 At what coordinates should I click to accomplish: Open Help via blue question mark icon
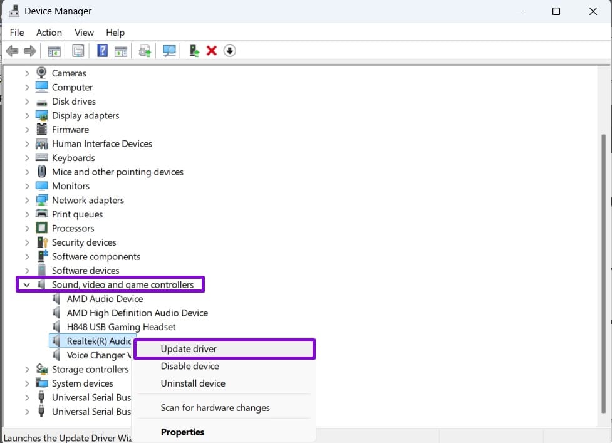pos(102,51)
